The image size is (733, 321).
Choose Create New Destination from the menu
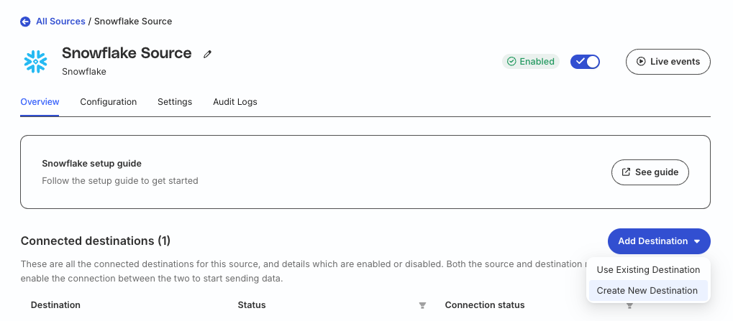pos(647,291)
